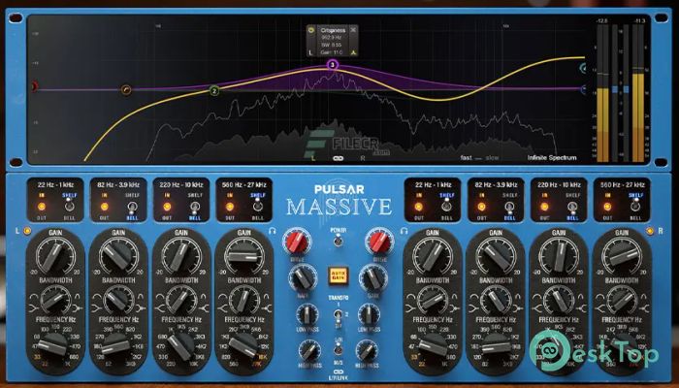Toggle right headphones solo icon
The height and width of the screenshot is (388, 679).
[x=404, y=231]
